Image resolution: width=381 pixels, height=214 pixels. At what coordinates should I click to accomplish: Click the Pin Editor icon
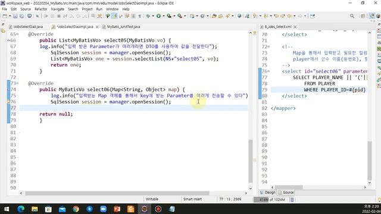point(313,16)
